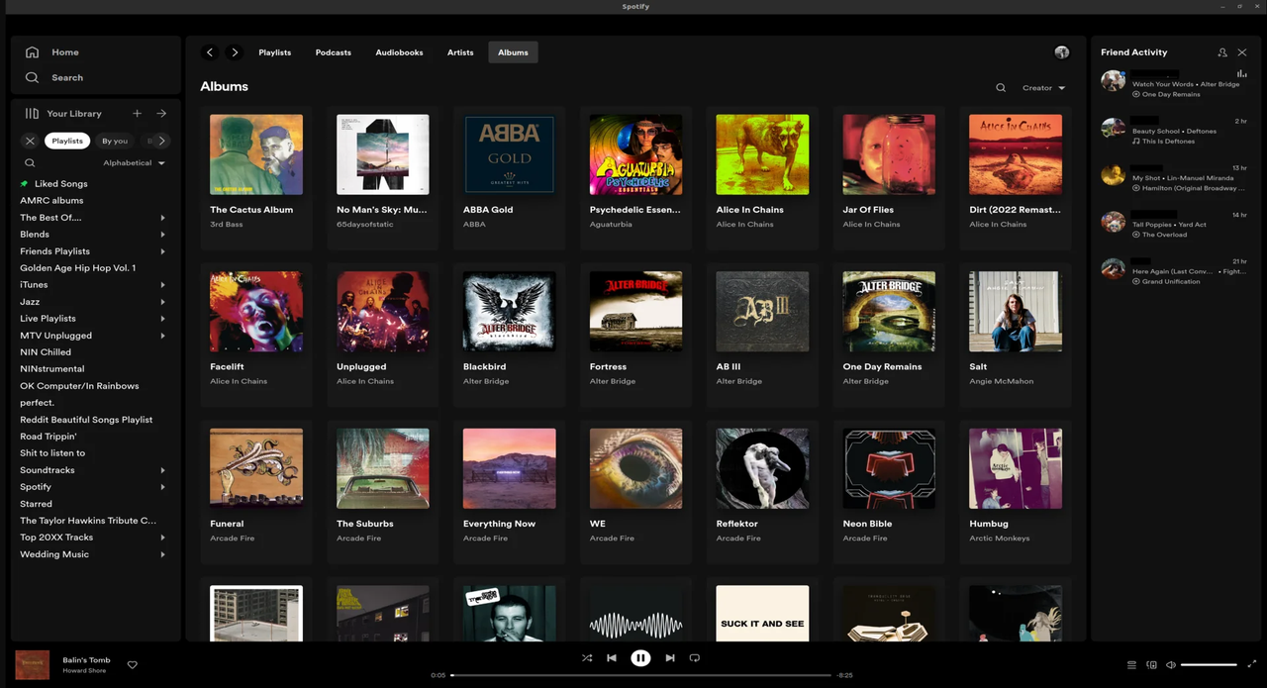Expand the Friends Playlists folder
This screenshot has width=1267, height=688.
tap(162, 251)
